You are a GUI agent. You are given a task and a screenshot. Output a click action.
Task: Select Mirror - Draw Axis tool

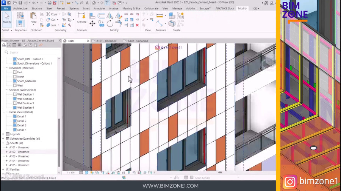119,16
